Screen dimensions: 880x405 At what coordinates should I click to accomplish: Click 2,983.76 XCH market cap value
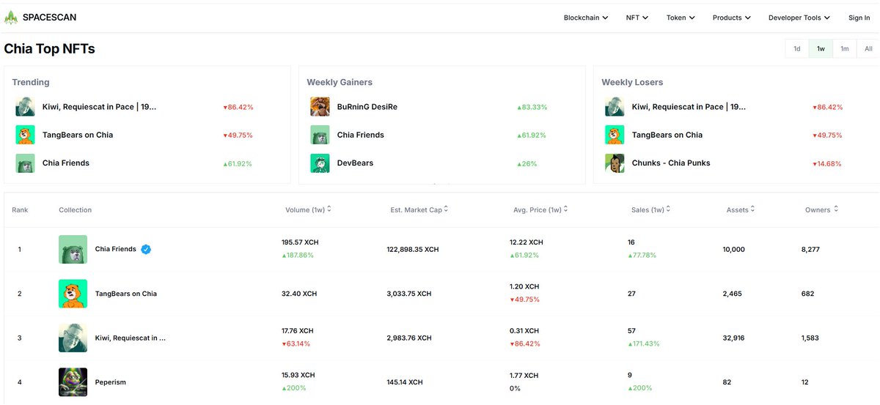tap(409, 338)
